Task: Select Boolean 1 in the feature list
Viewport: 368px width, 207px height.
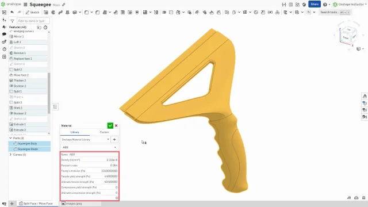Action: [28, 86]
